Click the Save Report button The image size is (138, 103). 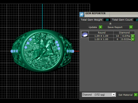point(118,27)
